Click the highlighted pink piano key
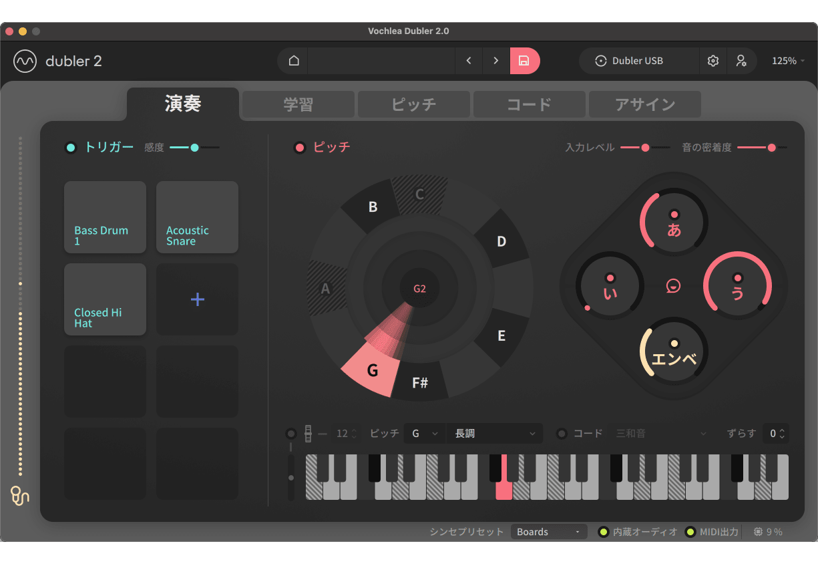The width and height of the screenshot is (818, 564). [504, 490]
